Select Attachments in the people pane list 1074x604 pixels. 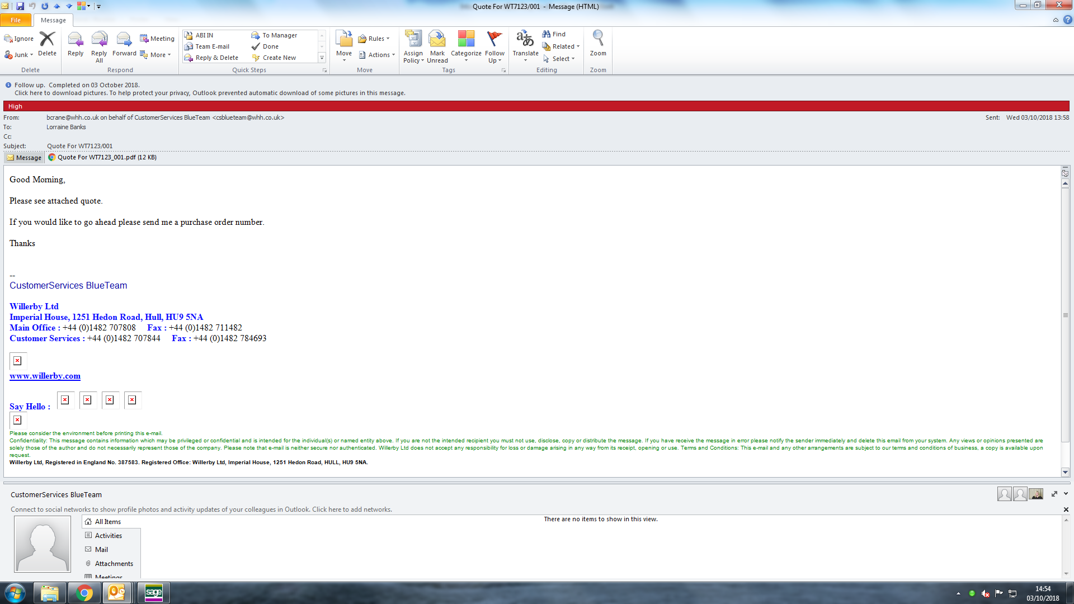[114, 564]
